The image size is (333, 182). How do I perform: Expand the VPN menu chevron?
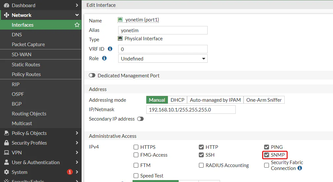pos(77,152)
